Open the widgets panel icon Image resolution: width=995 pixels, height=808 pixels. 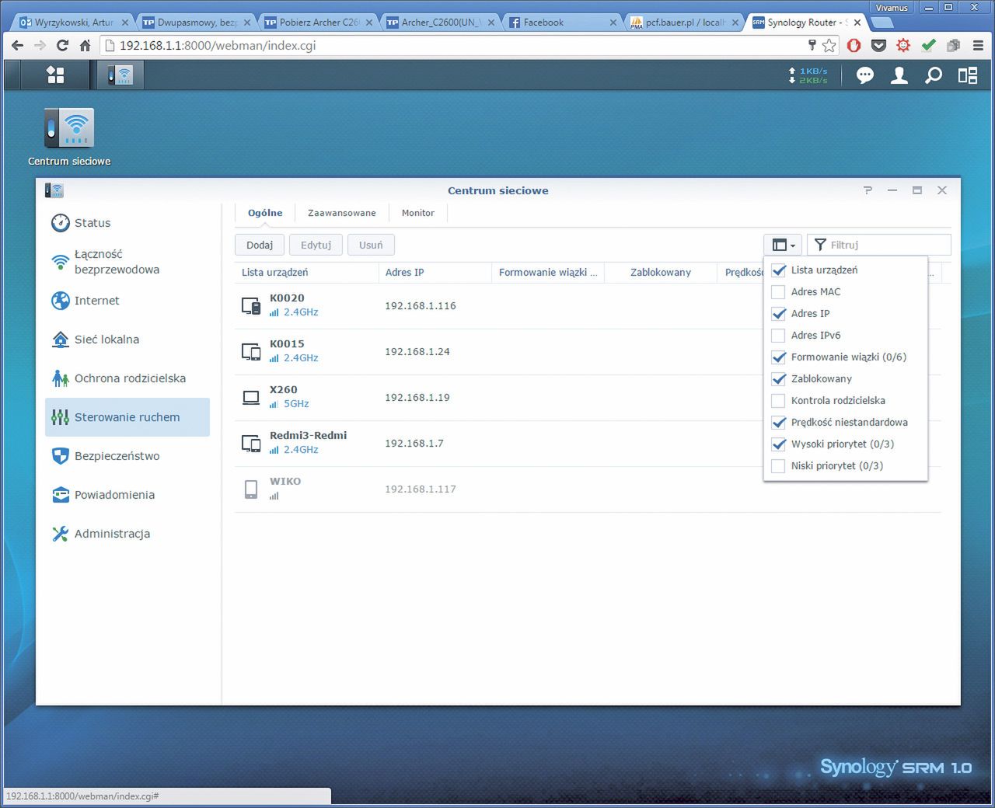point(968,75)
